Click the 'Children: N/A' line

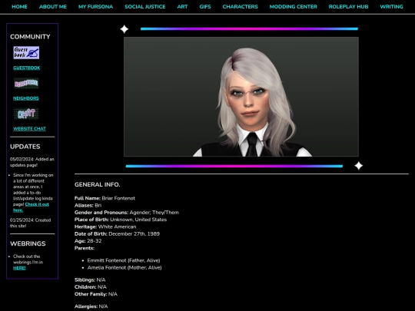tap(91, 287)
